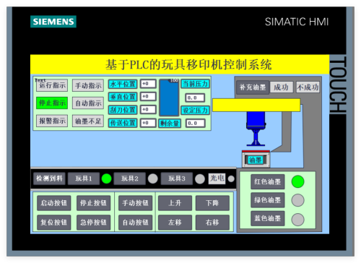Click the 刮刀位置 value field
361x263 pixels.
click(148, 110)
